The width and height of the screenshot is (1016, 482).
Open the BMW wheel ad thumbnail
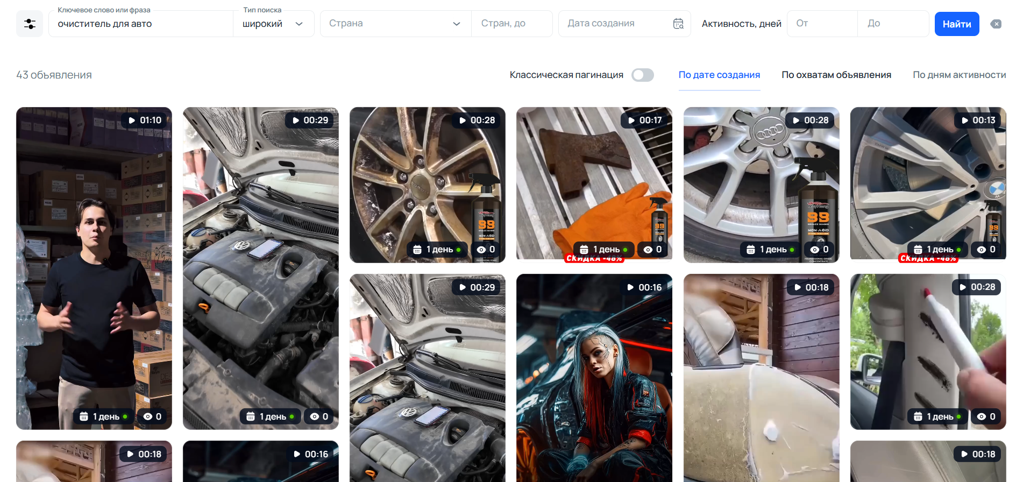pos(928,185)
